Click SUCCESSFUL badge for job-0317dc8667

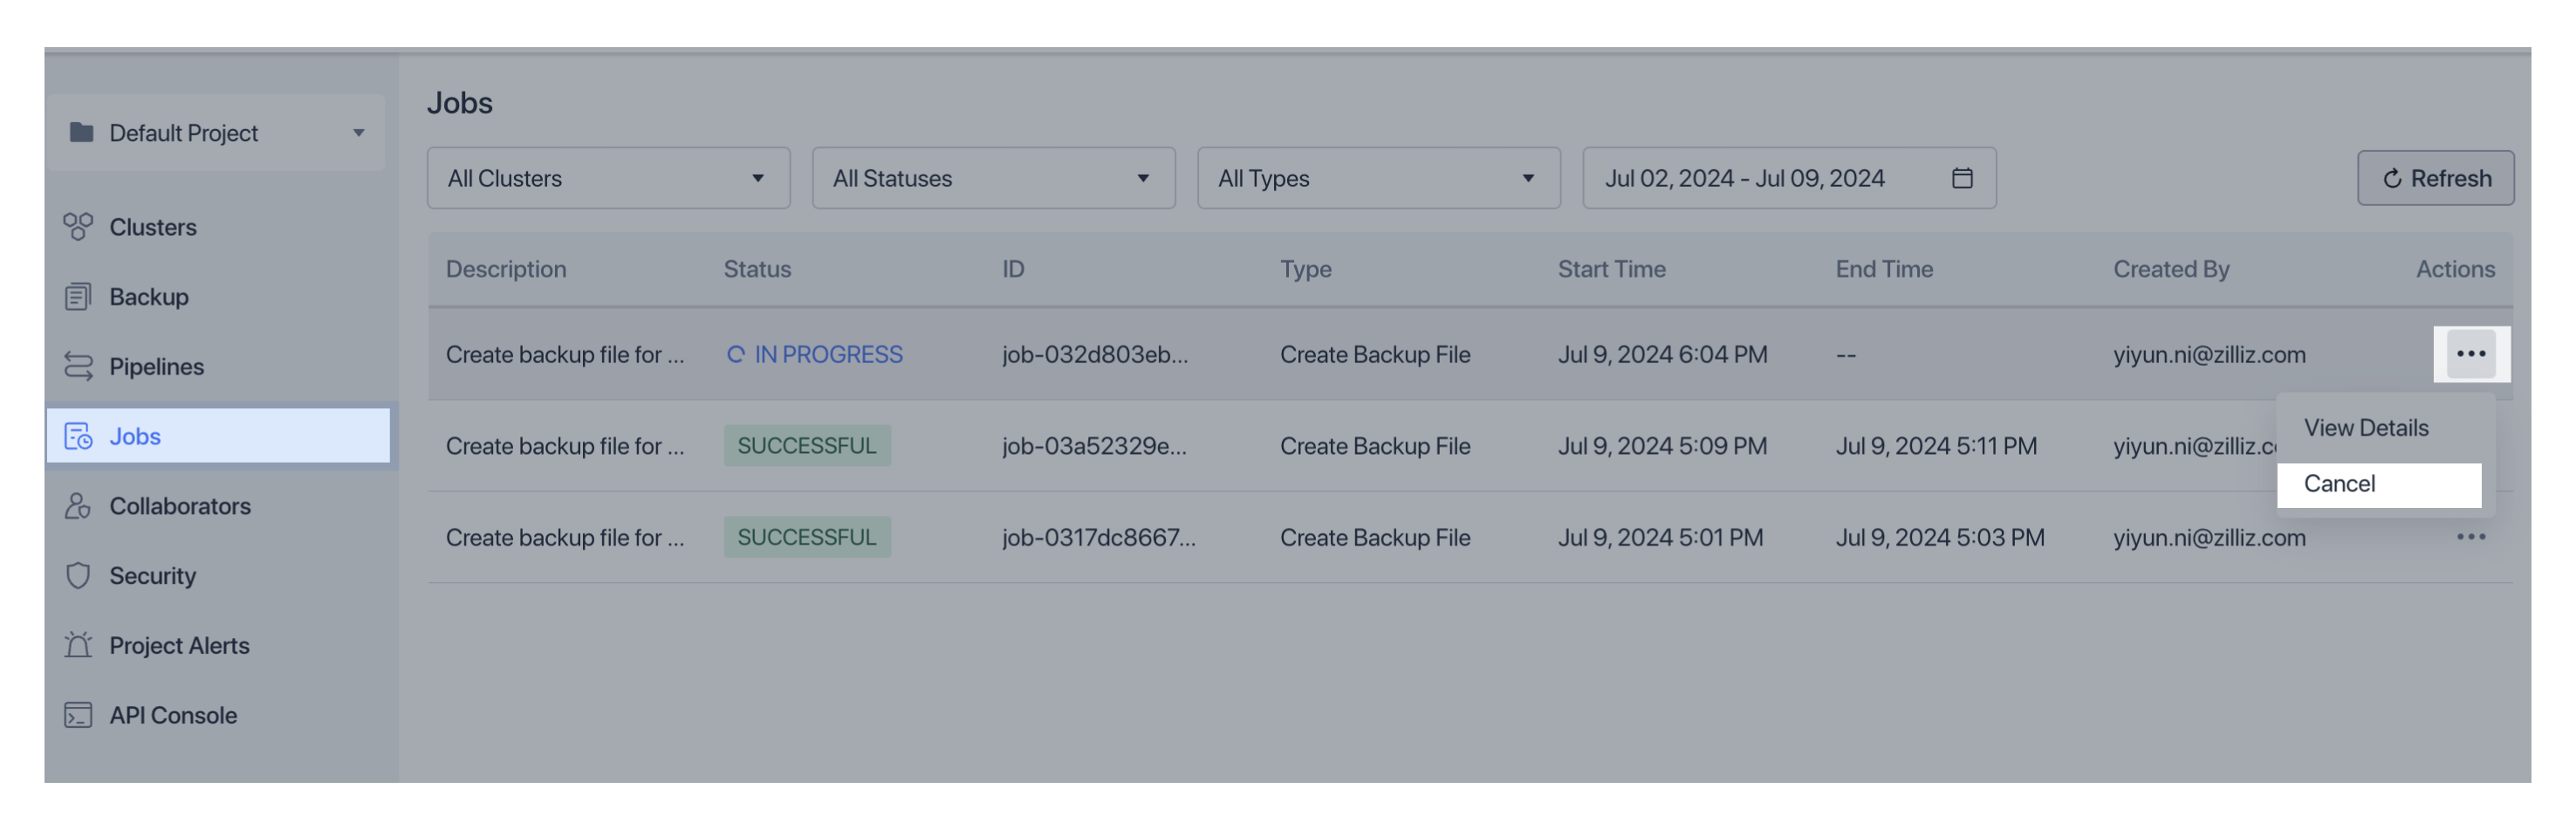(x=807, y=538)
